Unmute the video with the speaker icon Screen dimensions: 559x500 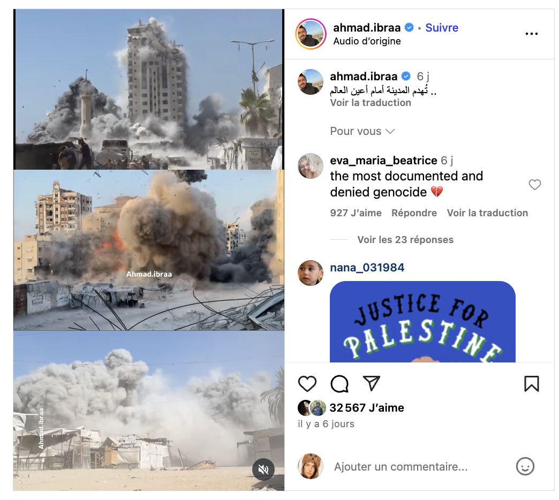263,469
